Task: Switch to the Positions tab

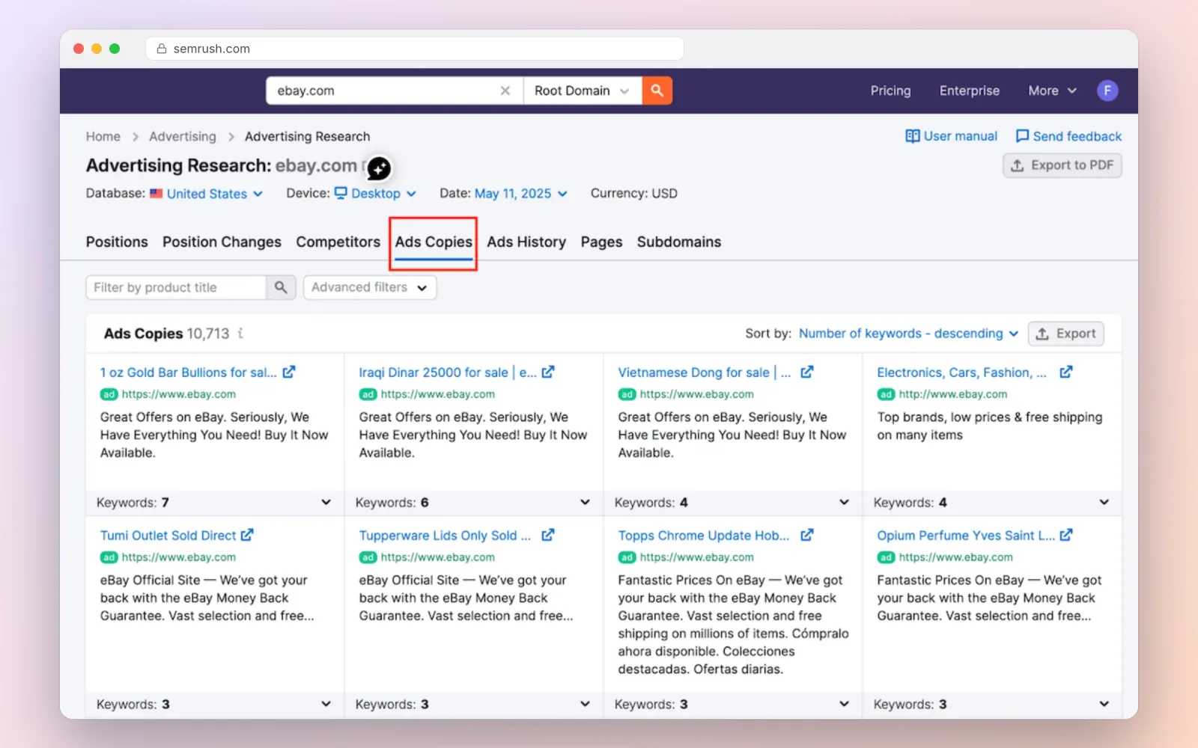Action: [117, 242]
